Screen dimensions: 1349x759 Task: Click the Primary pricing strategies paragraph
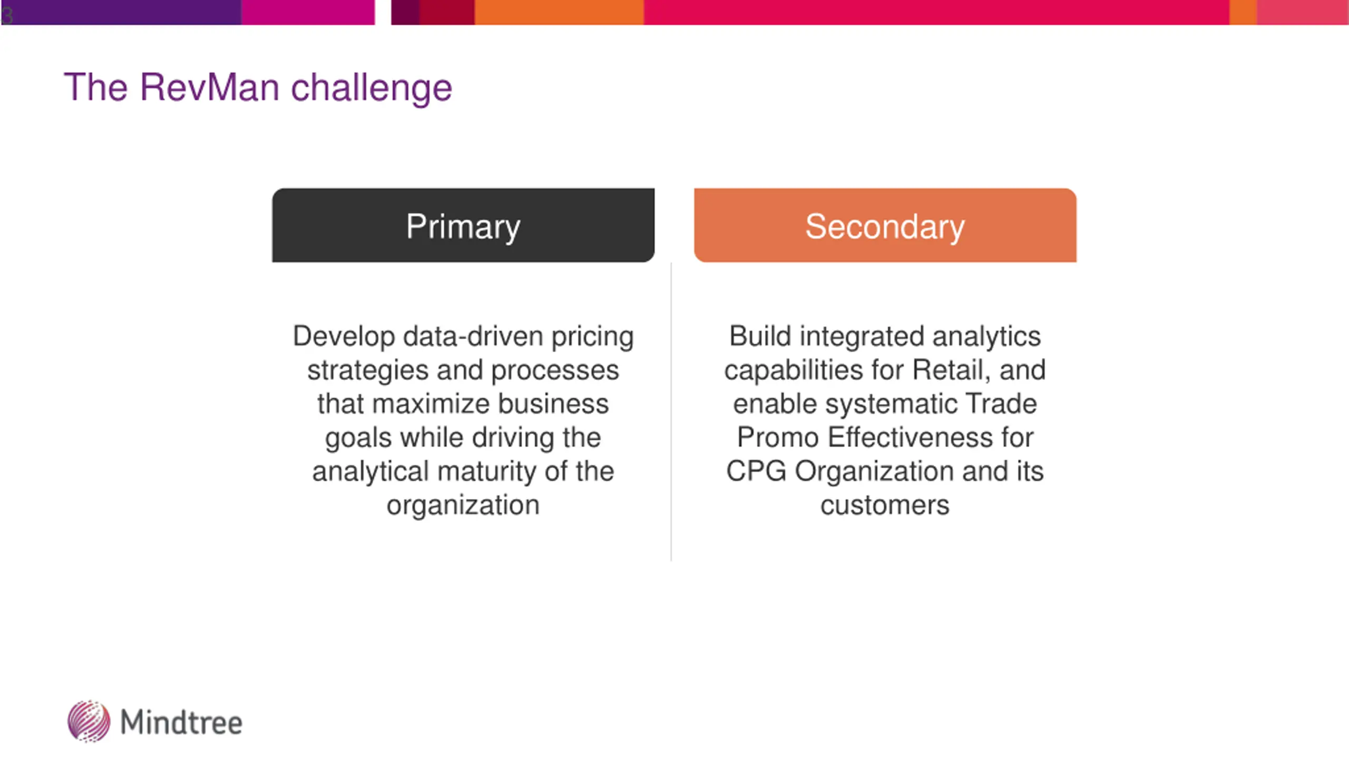coord(463,420)
